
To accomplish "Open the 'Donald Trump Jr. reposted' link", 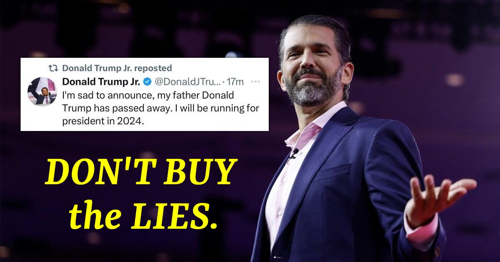I will 117,68.
